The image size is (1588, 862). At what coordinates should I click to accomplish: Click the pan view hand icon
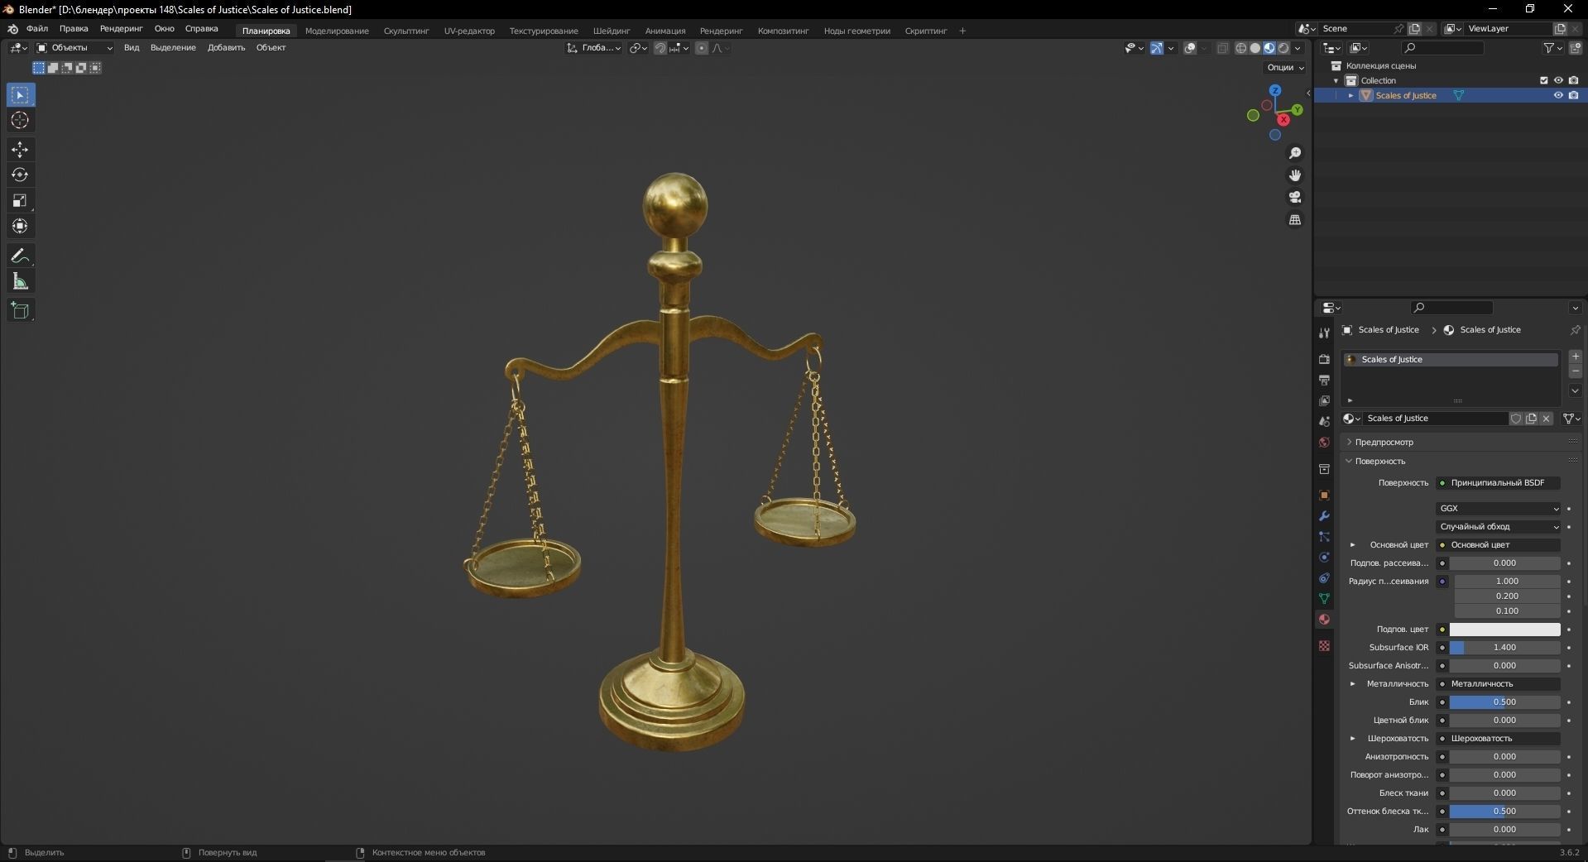click(x=1295, y=175)
